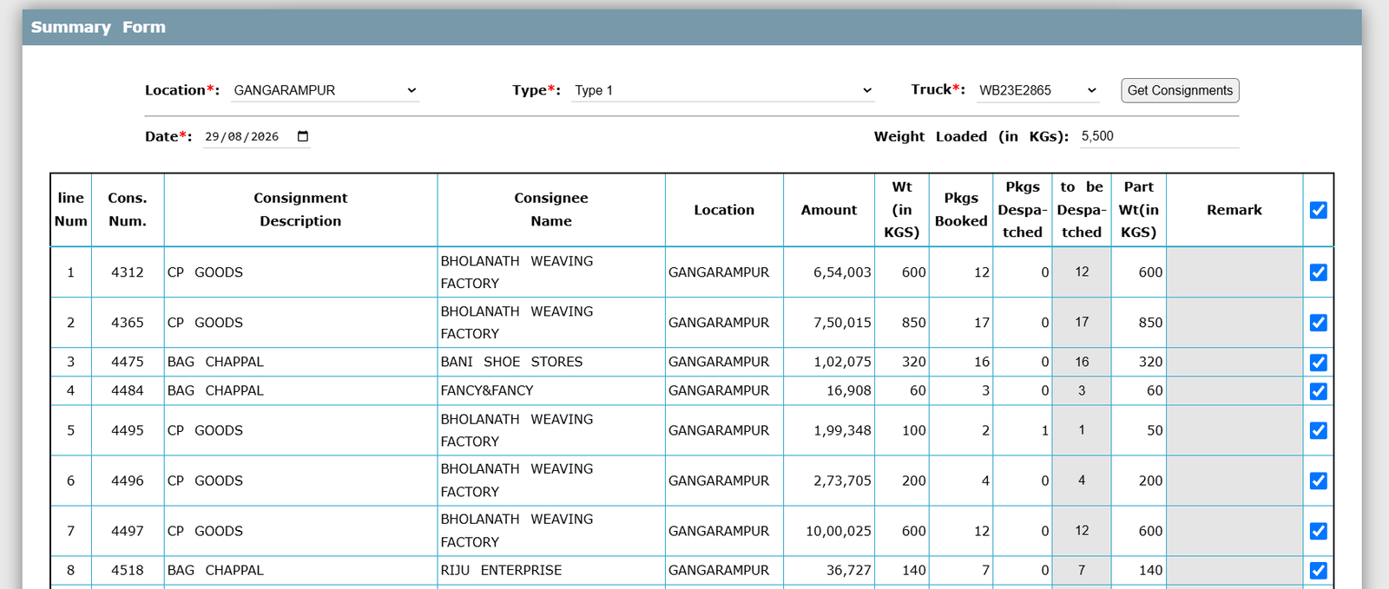Select consignment number cell 4312

pyautogui.click(x=128, y=272)
